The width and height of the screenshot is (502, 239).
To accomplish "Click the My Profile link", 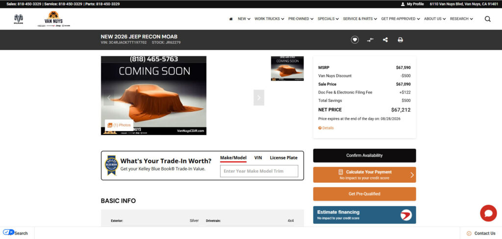I will point(415,4).
